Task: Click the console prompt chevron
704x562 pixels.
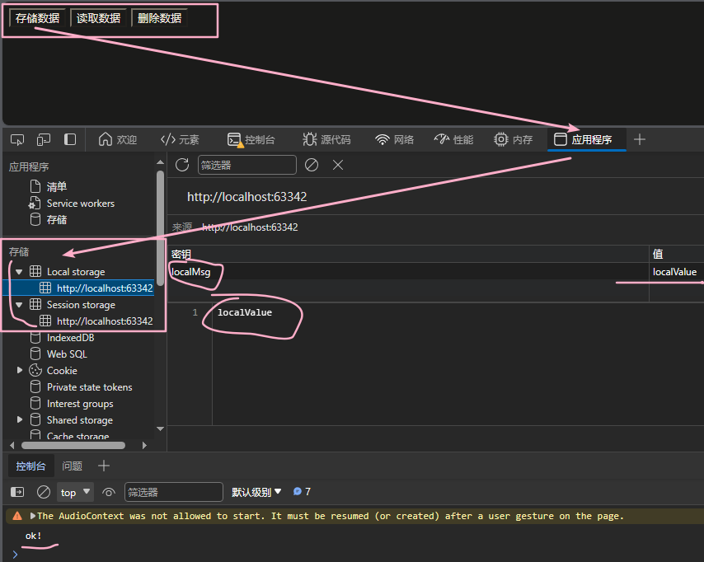Action: tap(15, 555)
